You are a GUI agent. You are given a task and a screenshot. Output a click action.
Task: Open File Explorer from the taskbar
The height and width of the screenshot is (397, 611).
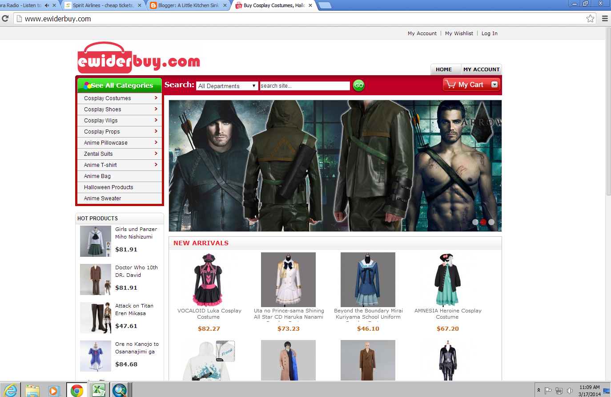32,390
